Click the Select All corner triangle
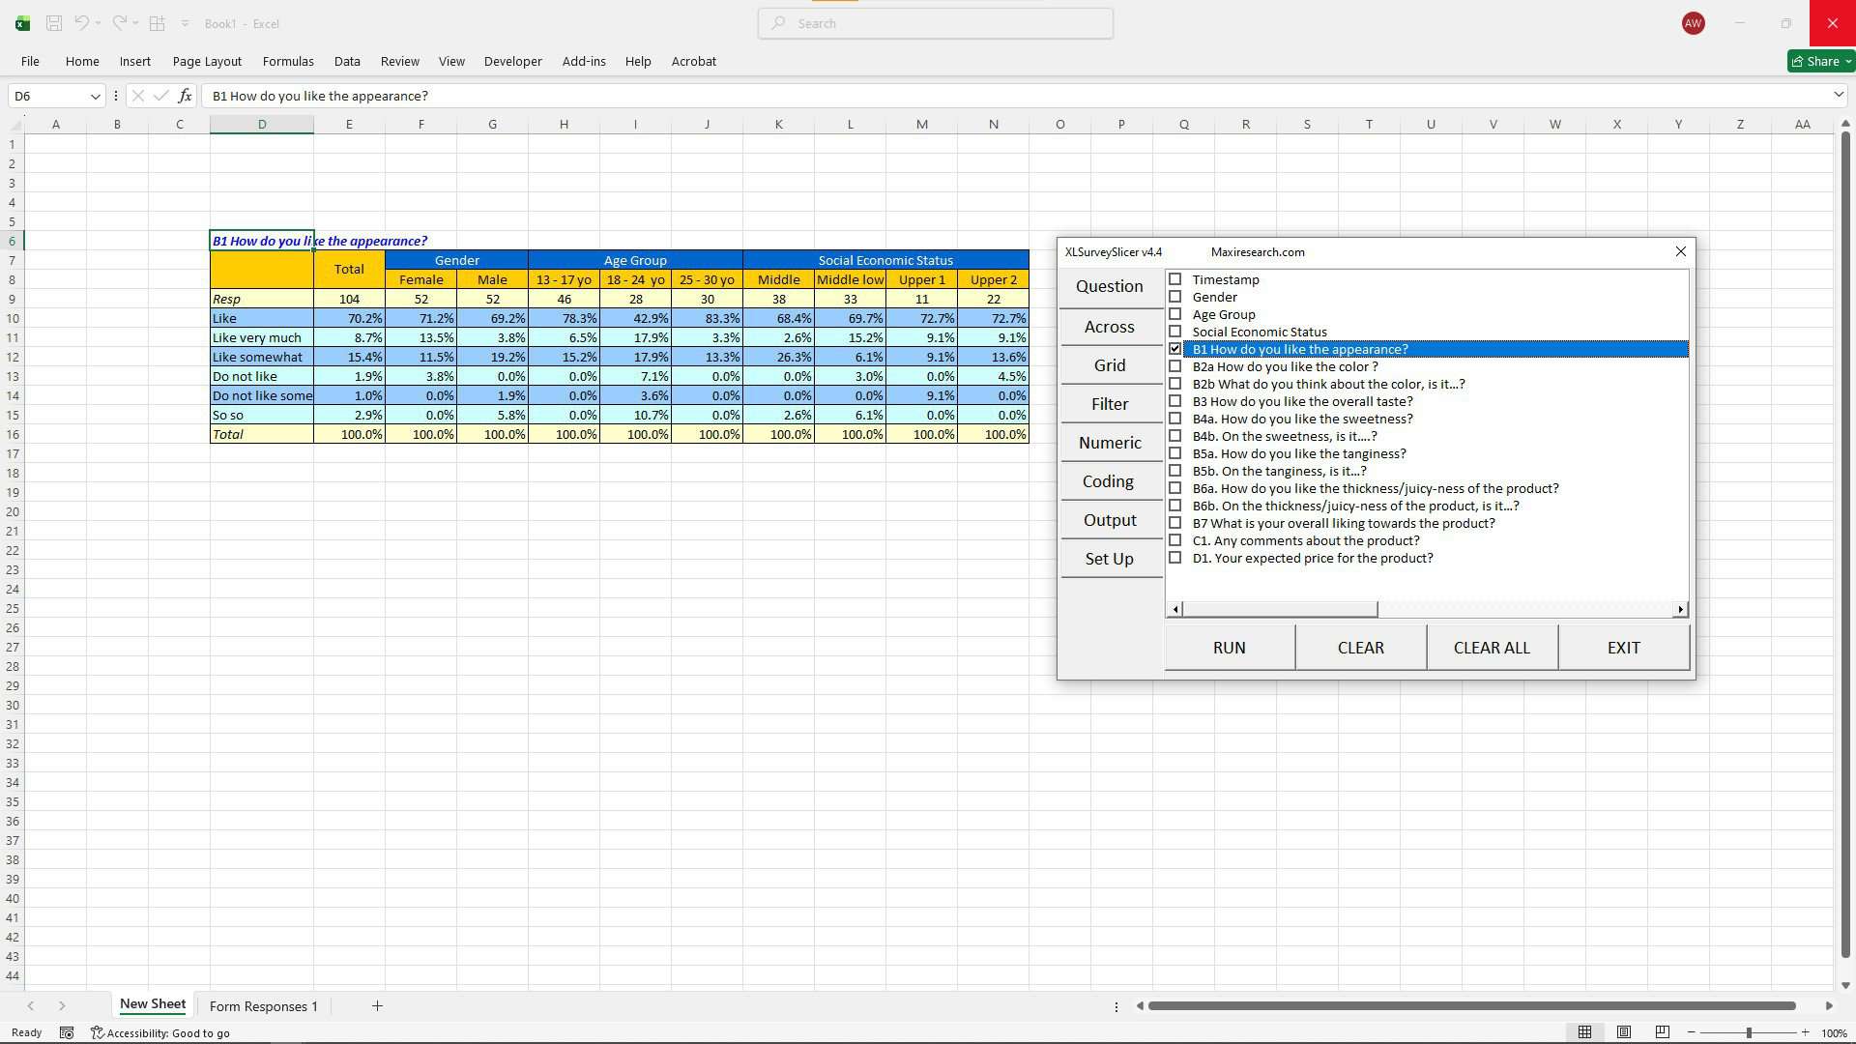Viewport: 1856px width, 1044px height. pos(14,125)
